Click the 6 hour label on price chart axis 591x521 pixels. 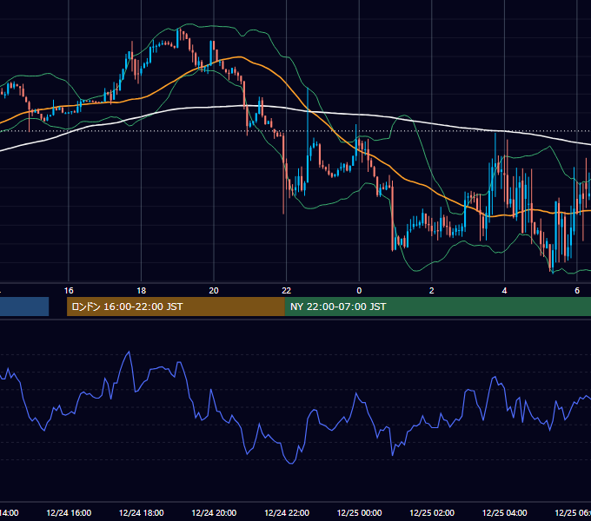click(x=577, y=291)
